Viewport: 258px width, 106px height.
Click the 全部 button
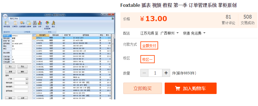(22, 98)
